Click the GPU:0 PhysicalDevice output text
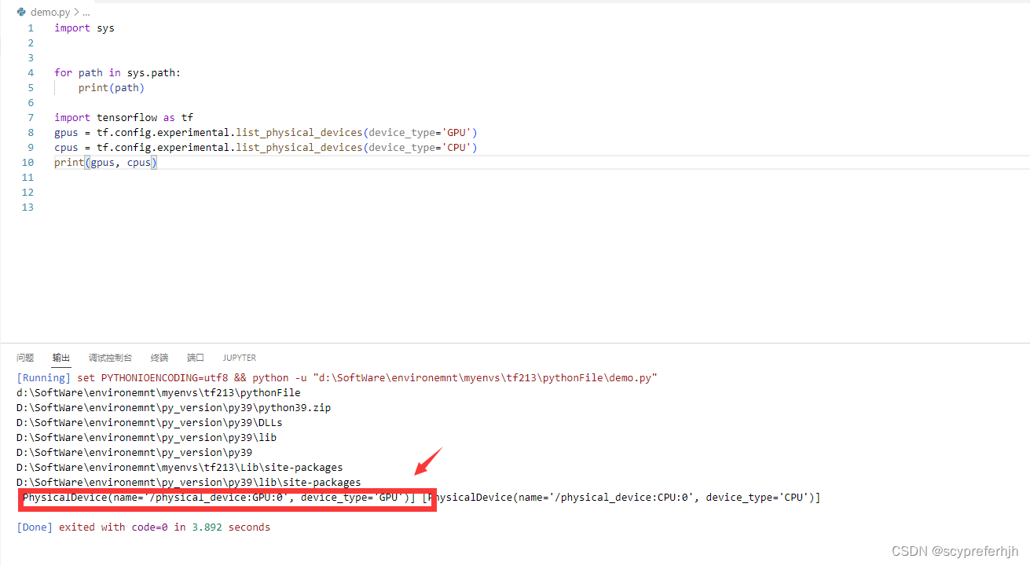 [219, 497]
